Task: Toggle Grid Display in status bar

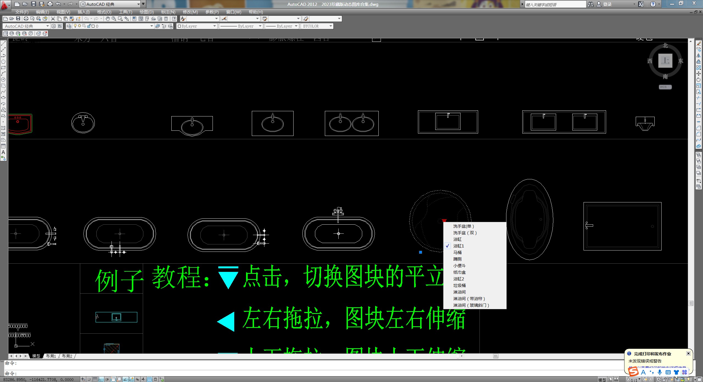Action: click(95, 379)
